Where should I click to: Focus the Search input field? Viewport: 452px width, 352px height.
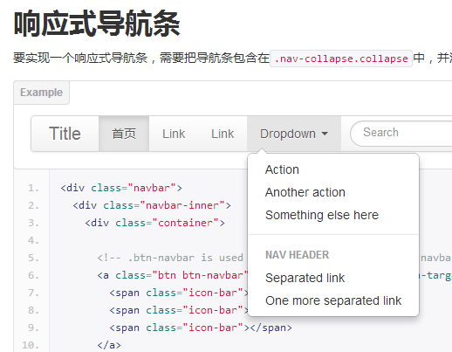(401, 134)
